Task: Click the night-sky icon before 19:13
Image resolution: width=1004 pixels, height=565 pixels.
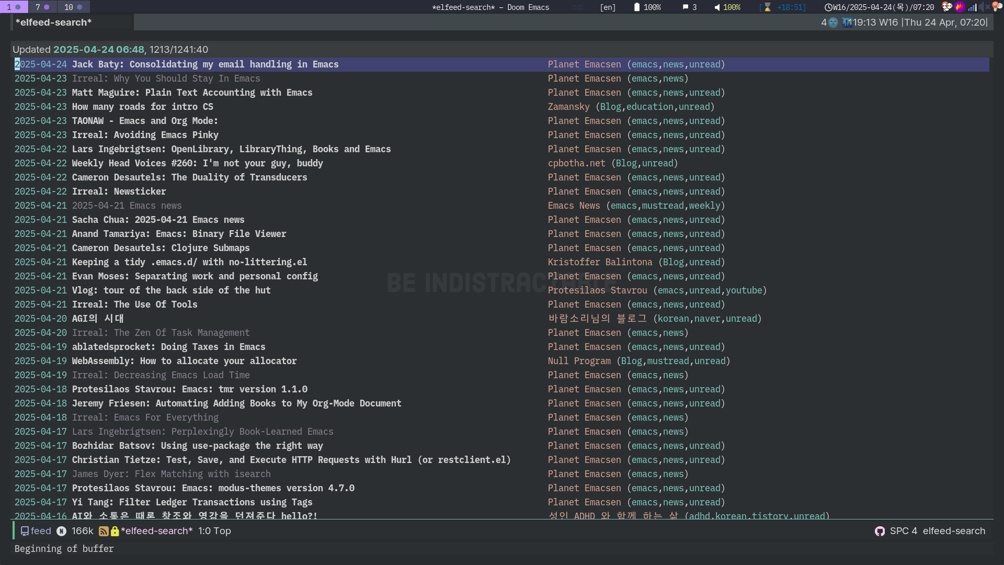Action: click(x=847, y=22)
